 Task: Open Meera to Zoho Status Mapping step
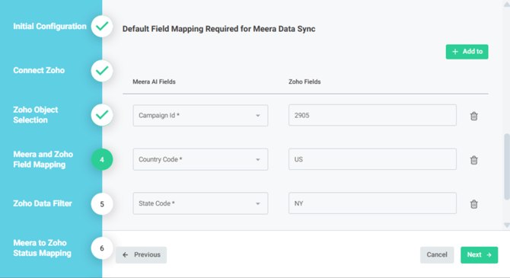(42, 248)
